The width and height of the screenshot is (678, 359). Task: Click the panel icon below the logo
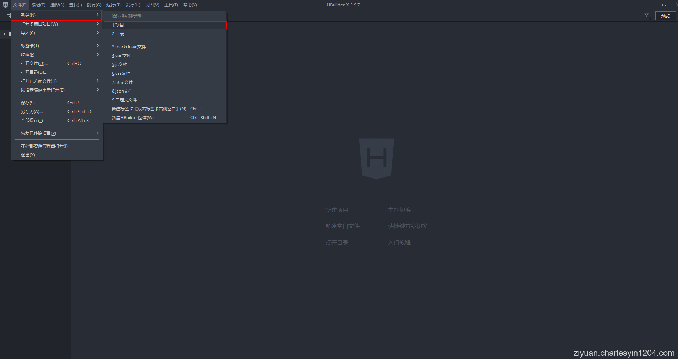coord(7,15)
